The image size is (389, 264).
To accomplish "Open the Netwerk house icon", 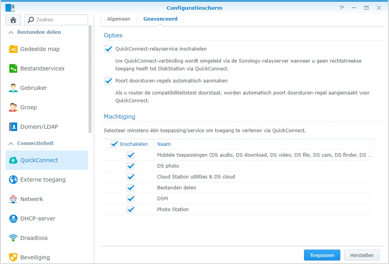I will [13, 199].
